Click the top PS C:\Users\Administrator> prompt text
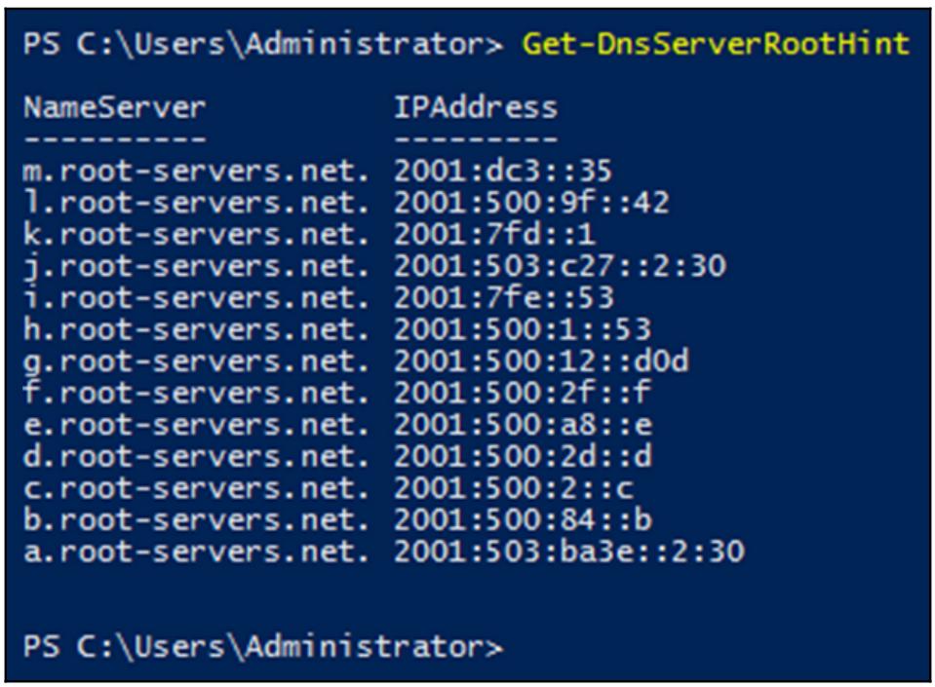Viewport: 935px width, 687px height. [x=263, y=45]
